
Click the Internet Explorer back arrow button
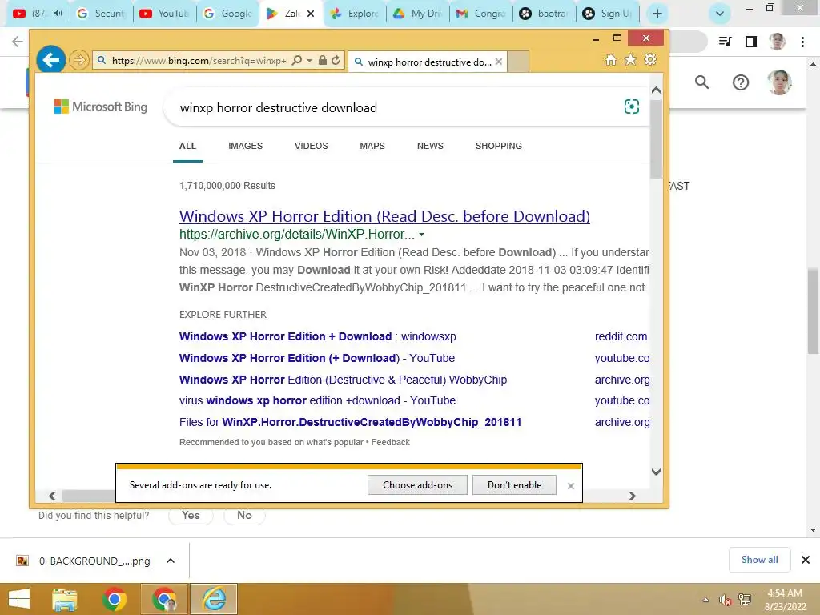(x=50, y=60)
